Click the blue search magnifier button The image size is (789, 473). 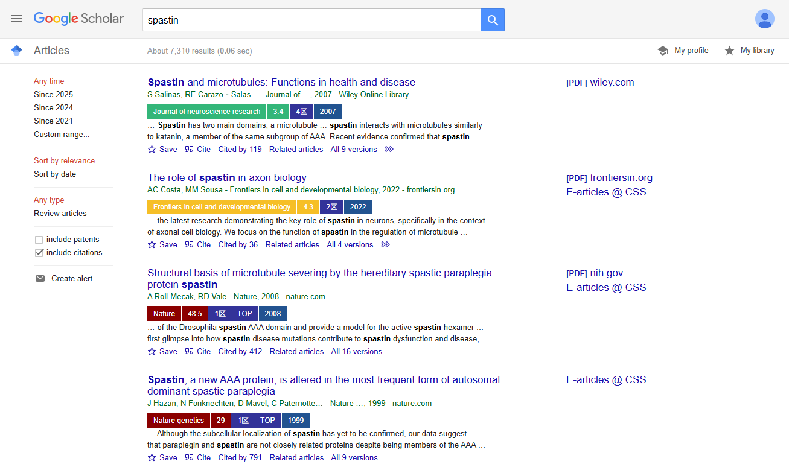[493, 20]
